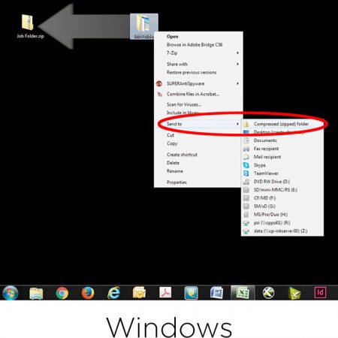This screenshot has width=338, height=338.
Task: Switch to Excel in the taskbar
Action: click(x=243, y=293)
